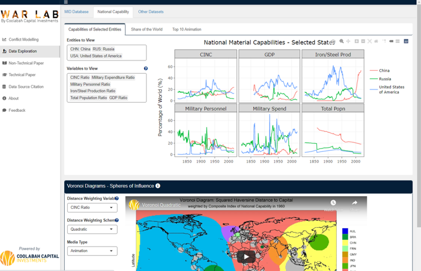Viewport: 421px width, 271px height.
Task: Switch to the MID Database tab
Action: click(x=76, y=12)
